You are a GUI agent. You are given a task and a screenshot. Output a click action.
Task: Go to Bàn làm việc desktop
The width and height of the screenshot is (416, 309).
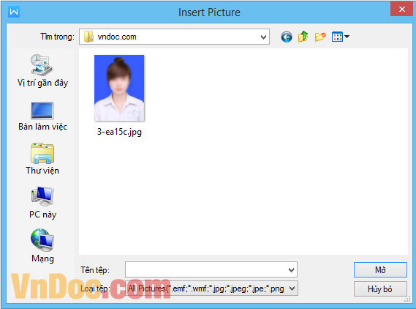pyautogui.click(x=42, y=116)
